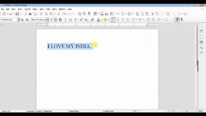The image size is (206, 116).
Task: Open the Edit menu
Action: tap(8, 9)
